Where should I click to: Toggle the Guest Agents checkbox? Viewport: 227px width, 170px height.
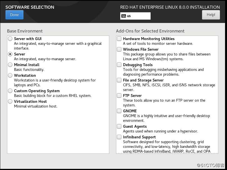(x=119, y=126)
